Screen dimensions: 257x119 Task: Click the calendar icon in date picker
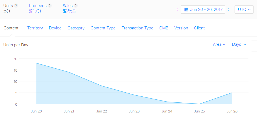(x=186, y=10)
